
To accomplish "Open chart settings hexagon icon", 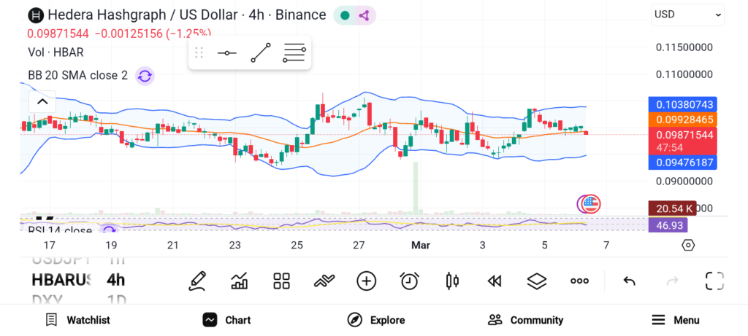I will [688, 245].
